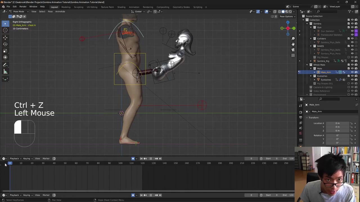Click the zoom magnifier viewport icon

point(293,38)
